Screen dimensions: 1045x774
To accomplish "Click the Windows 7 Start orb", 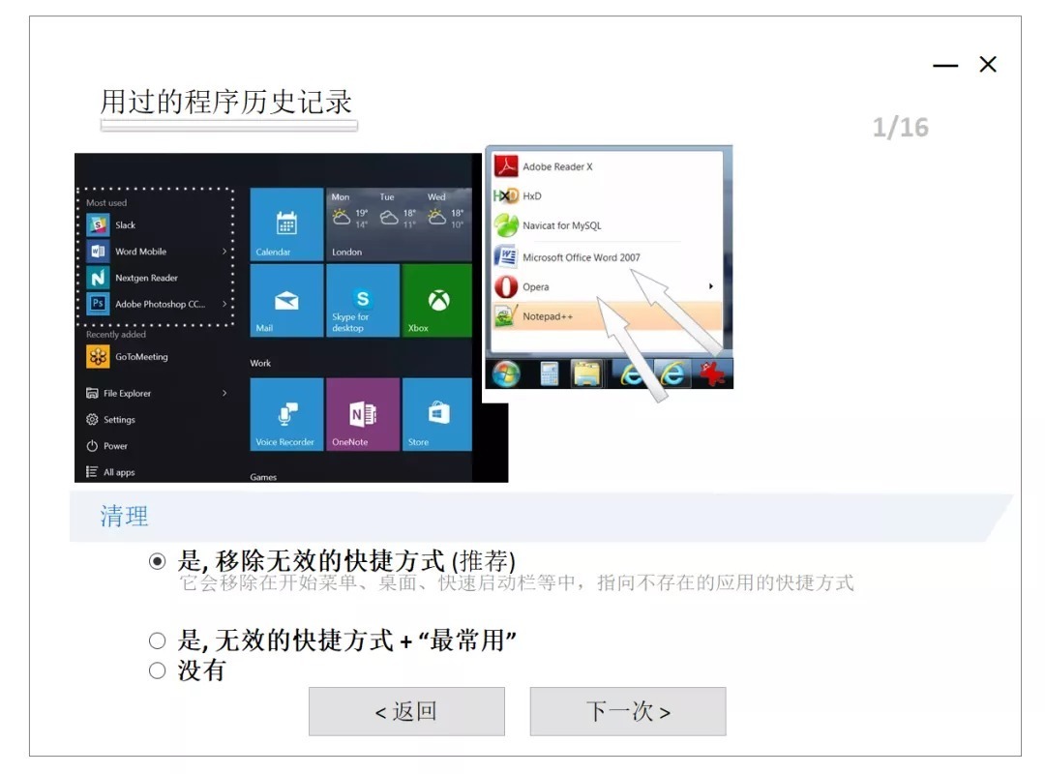I will click(506, 373).
